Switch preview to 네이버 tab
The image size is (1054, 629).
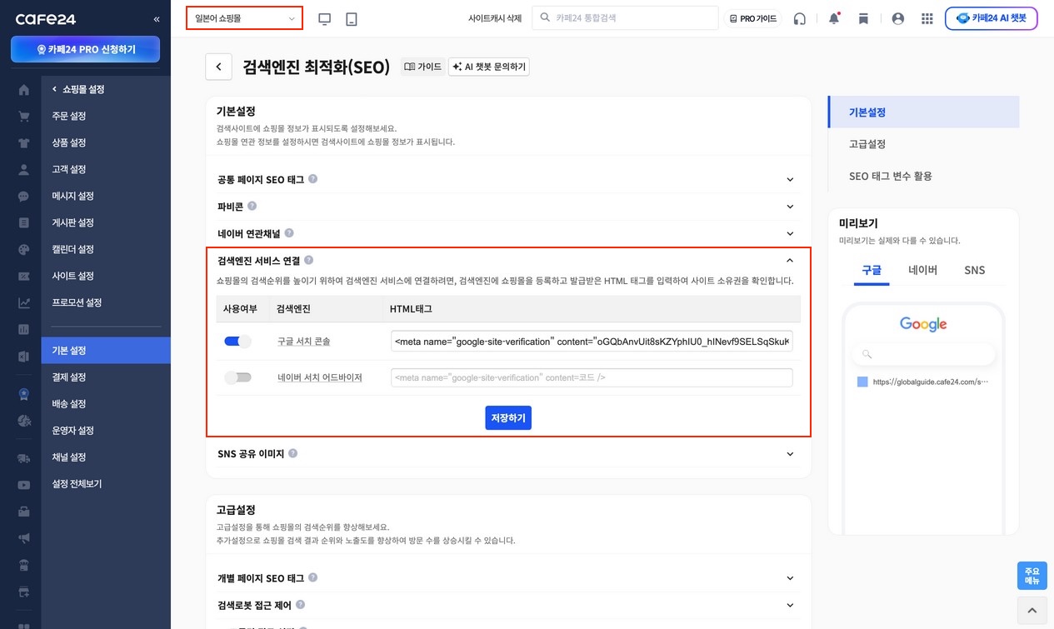pos(922,270)
